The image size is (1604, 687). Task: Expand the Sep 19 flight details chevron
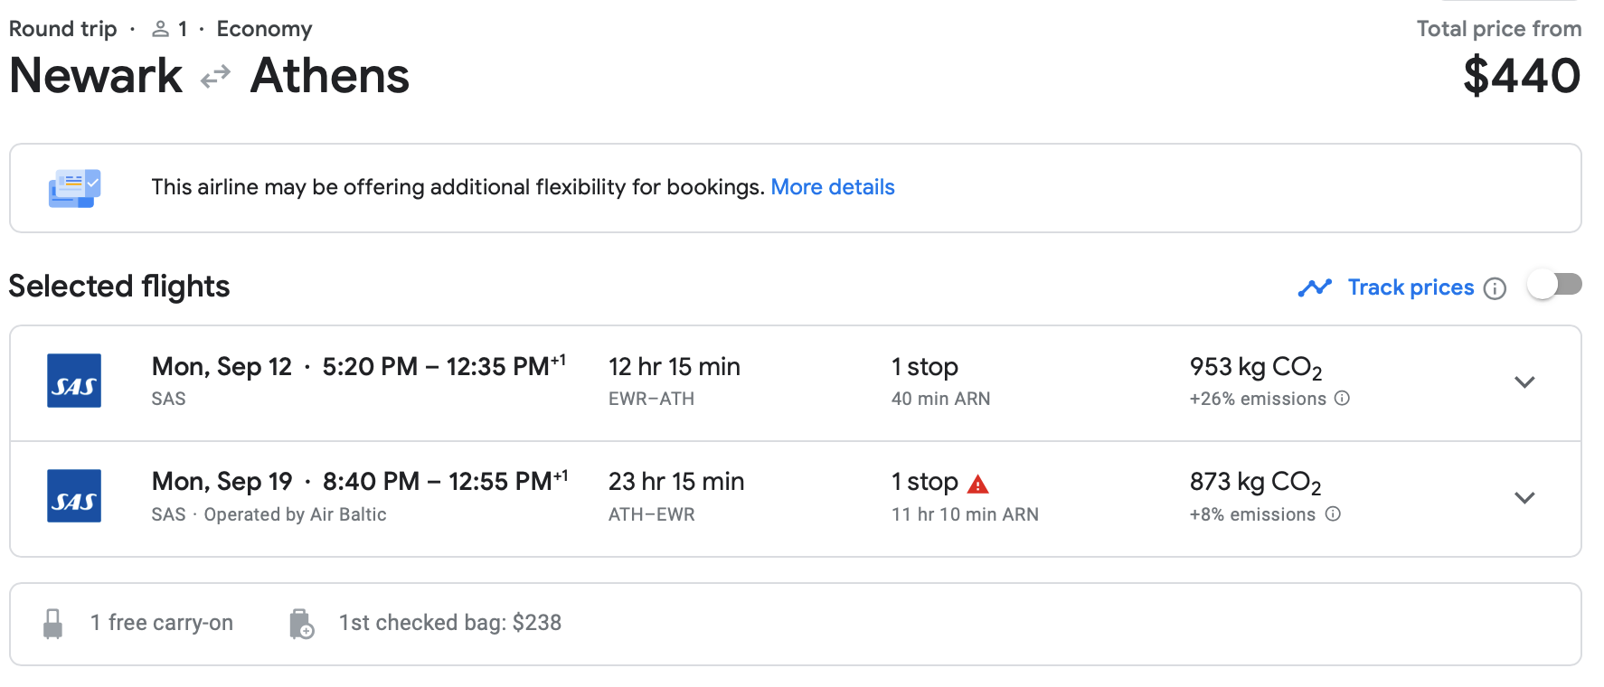pyautogui.click(x=1524, y=498)
